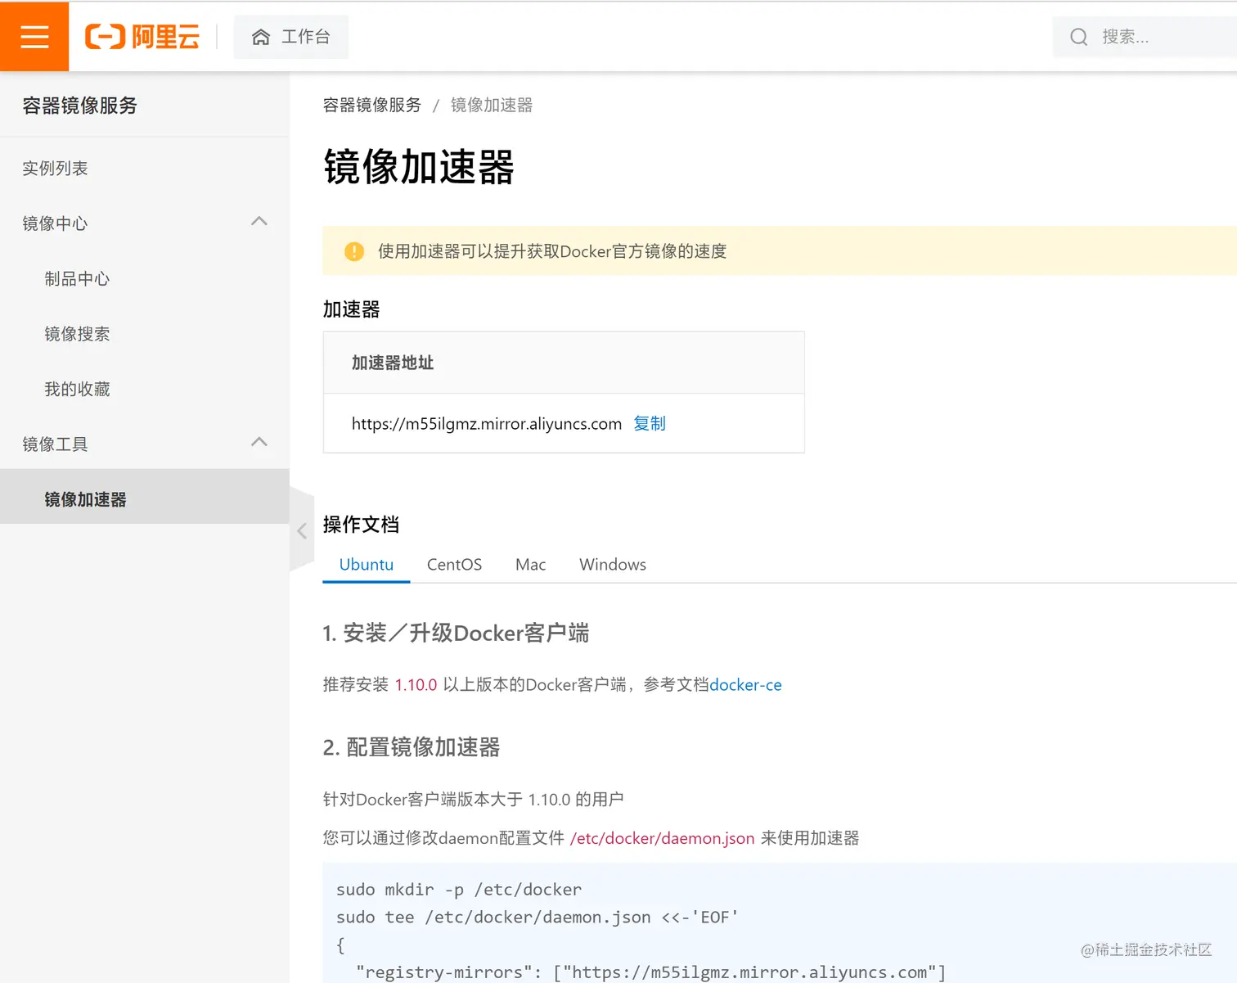Collapse the sidebar with the arrow handle
Viewport: 1237px width, 983px height.
pyautogui.click(x=302, y=530)
